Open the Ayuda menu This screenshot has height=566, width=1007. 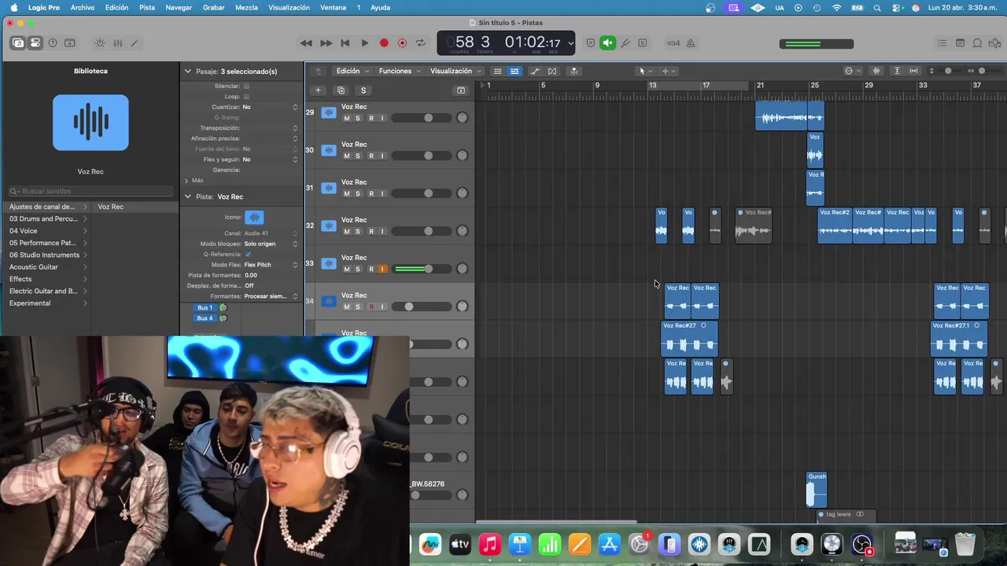point(380,7)
